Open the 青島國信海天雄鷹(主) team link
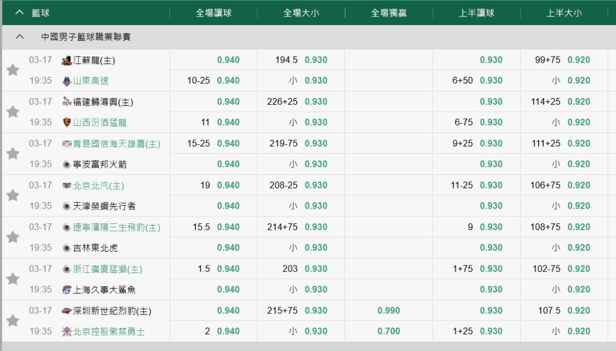 click(x=117, y=144)
